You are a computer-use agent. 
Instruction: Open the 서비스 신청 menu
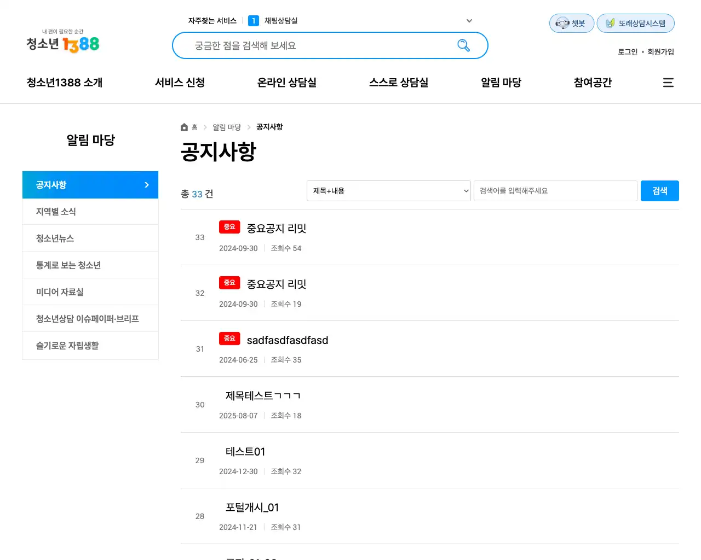coord(180,83)
